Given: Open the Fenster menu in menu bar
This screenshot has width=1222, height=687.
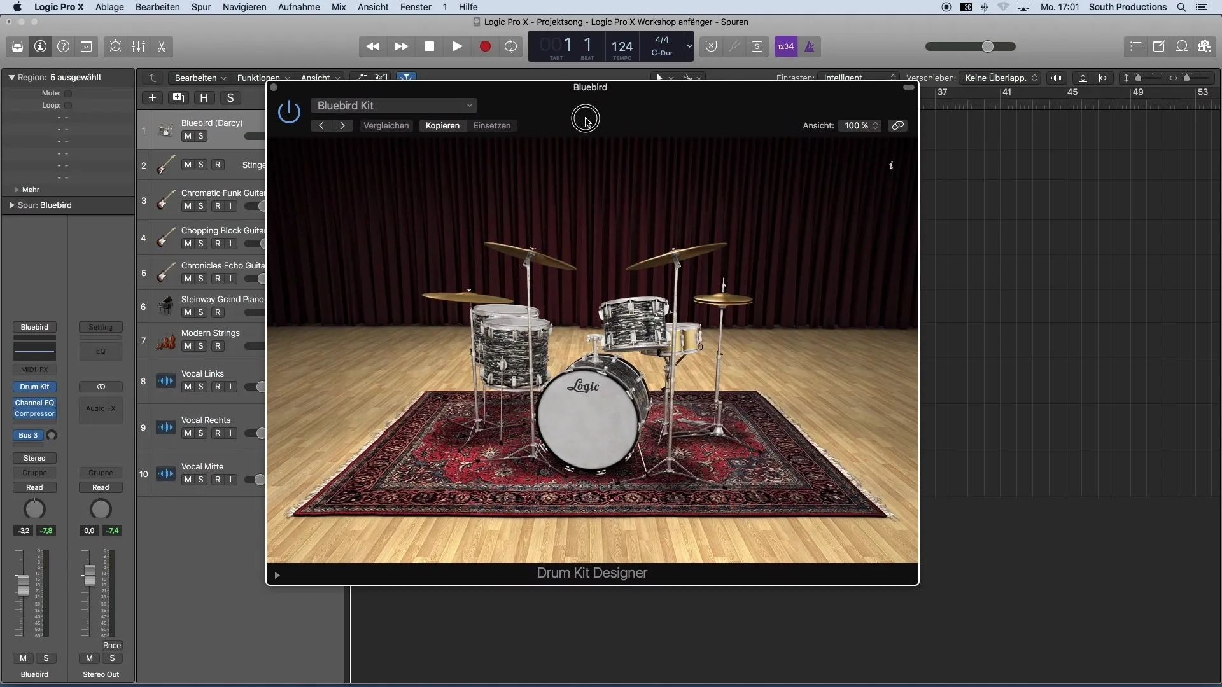Looking at the screenshot, I should point(416,7).
